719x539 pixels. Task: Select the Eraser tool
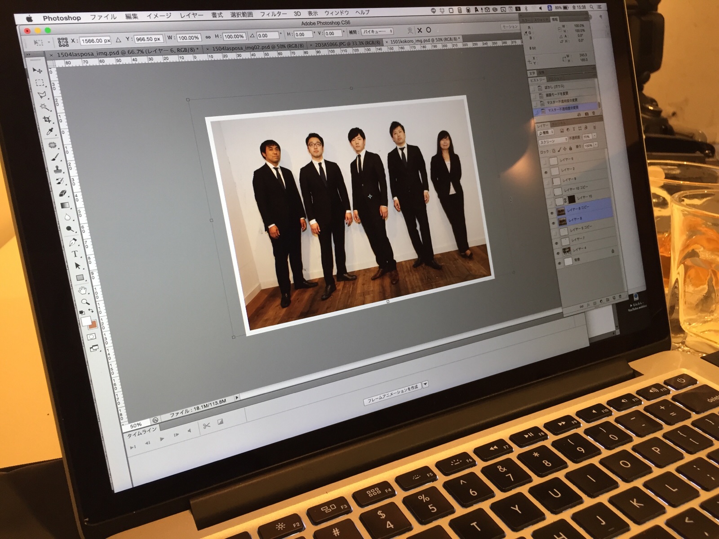(x=62, y=193)
